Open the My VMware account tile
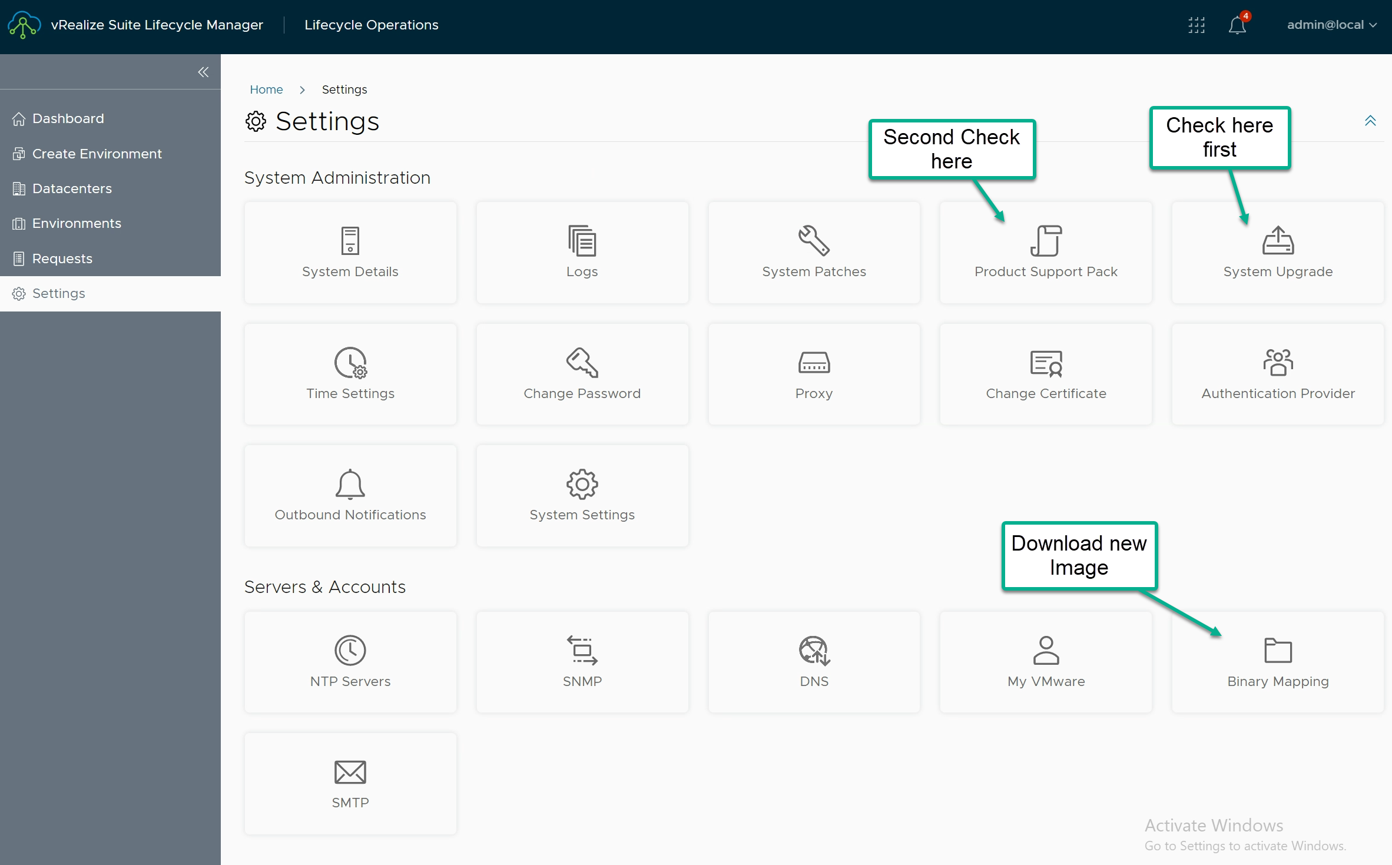 click(1045, 662)
